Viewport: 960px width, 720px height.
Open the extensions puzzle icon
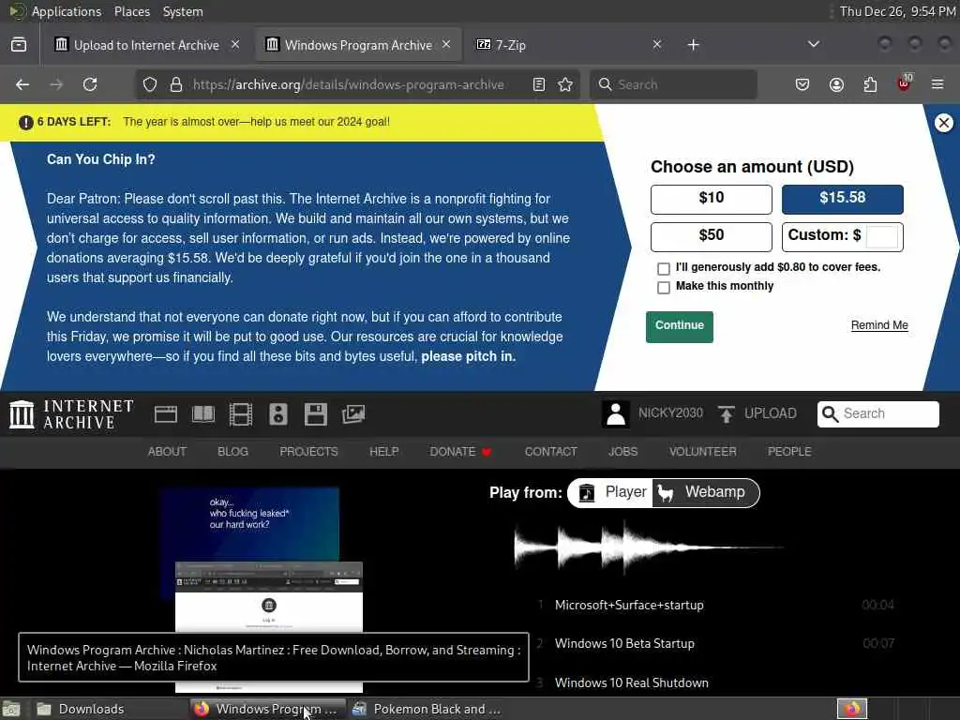(870, 84)
